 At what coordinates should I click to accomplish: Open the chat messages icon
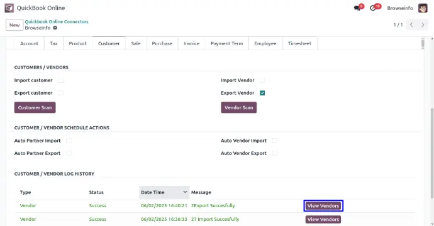tap(357, 8)
